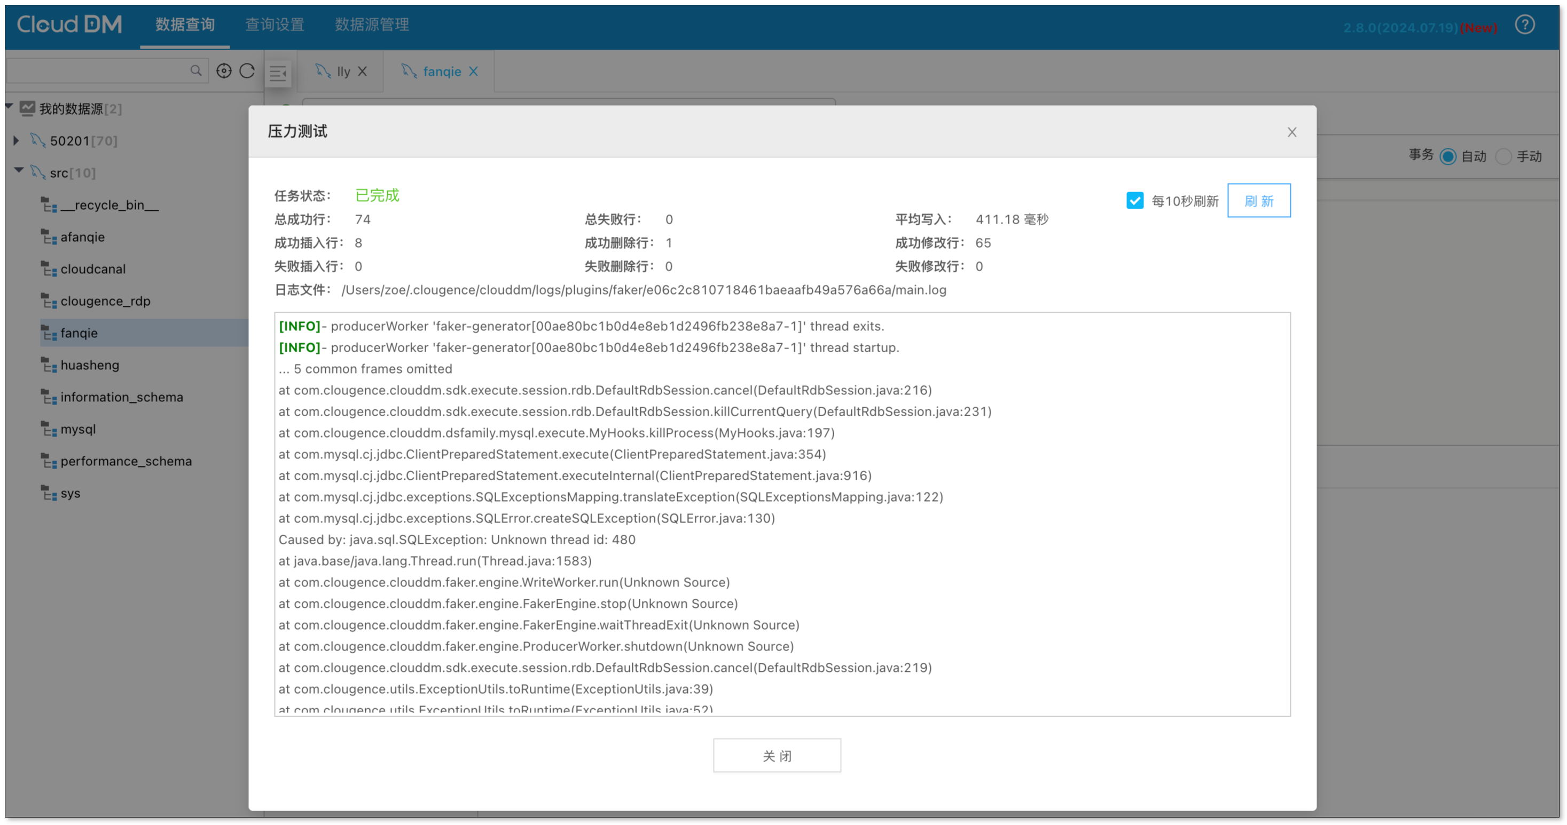Image resolution: width=1567 pixels, height=825 pixels.
Task: Expand the 50201 data source node
Action: (x=17, y=141)
